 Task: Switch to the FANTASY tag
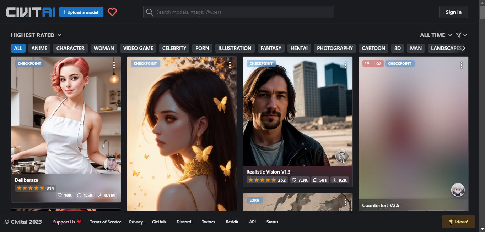(271, 48)
